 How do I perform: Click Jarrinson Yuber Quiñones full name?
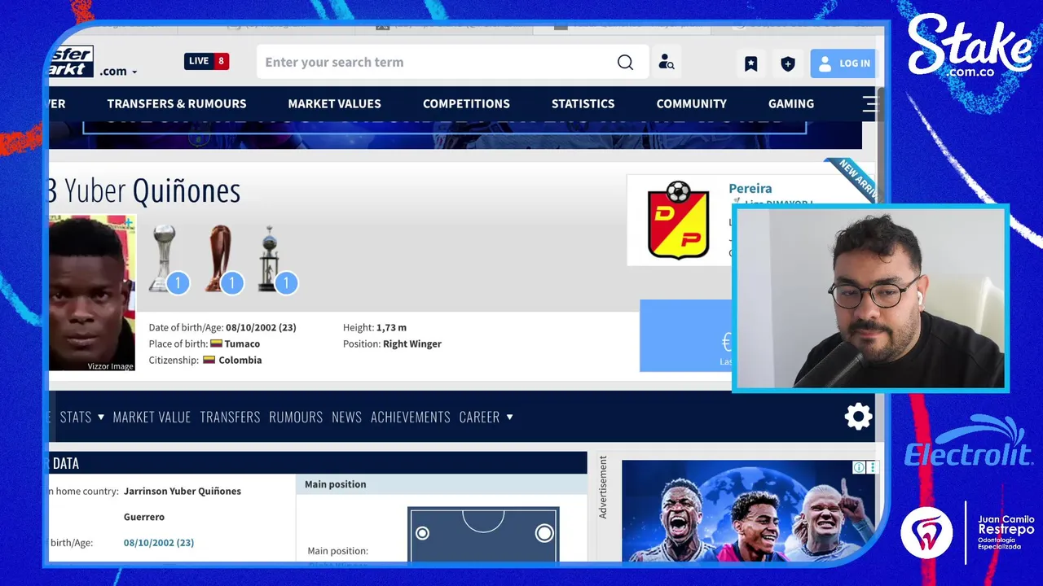coord(183,491)
